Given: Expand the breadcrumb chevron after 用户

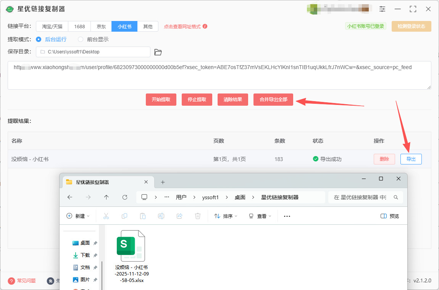Looking at the screenshot, I should [194, 197].
